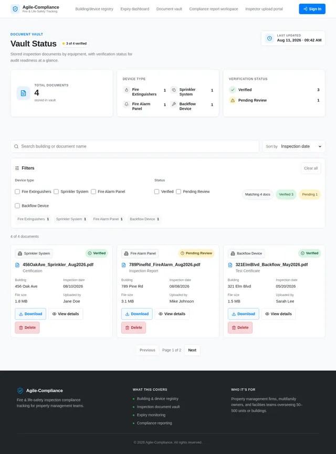The image size is (336, 454).
Task: Click file icon beside 456OakAve_Sprinkler_Aug2026.pdf
Action: pyautogui.click(x=17, y=265)
